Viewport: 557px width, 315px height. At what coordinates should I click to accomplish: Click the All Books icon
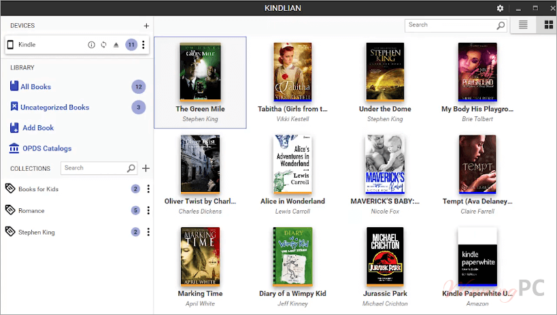[14, 86]
